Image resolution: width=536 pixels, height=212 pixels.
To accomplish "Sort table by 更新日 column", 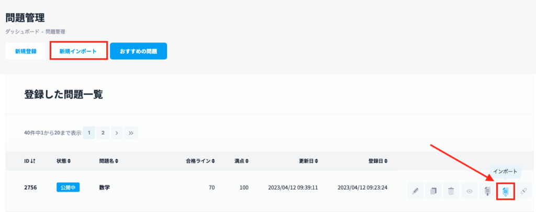I will coord(309,161).
